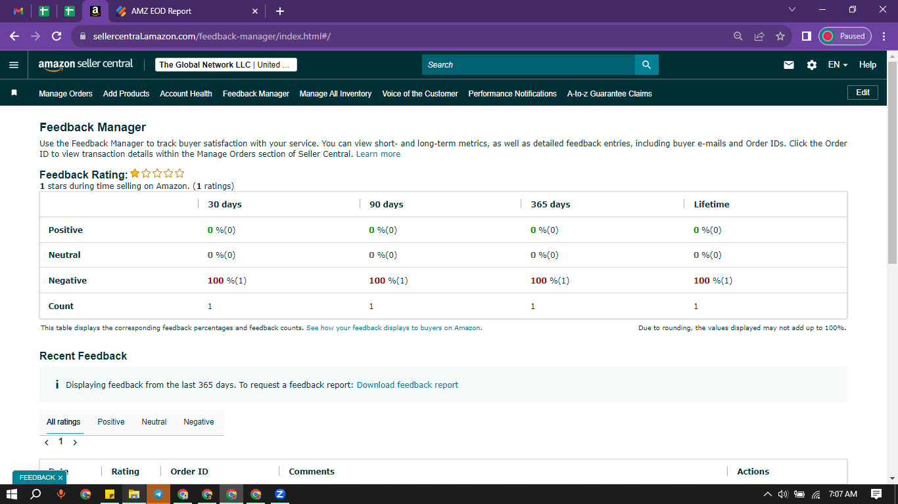Click the amazon seller central logo

[85, 64]
